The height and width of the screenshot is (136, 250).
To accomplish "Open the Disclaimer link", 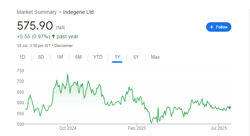I will [64, 46].
